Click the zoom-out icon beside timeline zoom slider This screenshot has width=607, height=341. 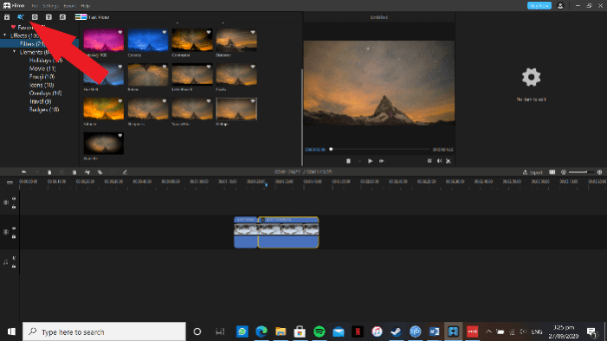[564, 172]
